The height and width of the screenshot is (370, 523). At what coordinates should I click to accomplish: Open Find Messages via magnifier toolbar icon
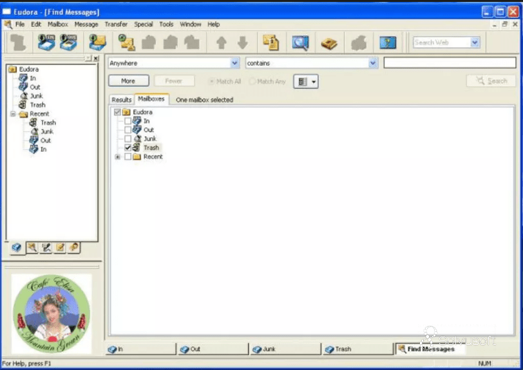coord(300,42)
